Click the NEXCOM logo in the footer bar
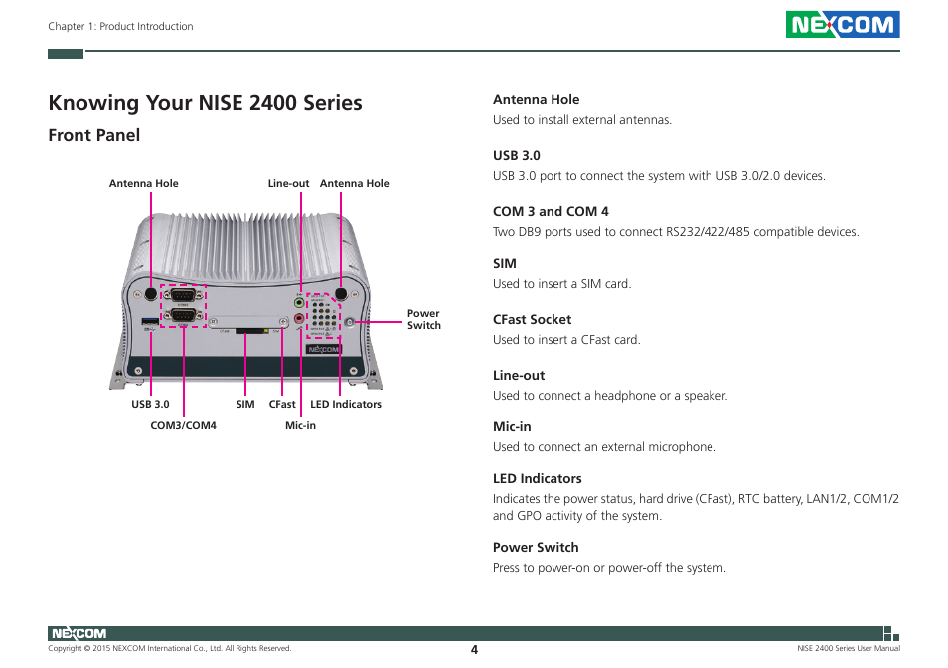 click(79, 633)
